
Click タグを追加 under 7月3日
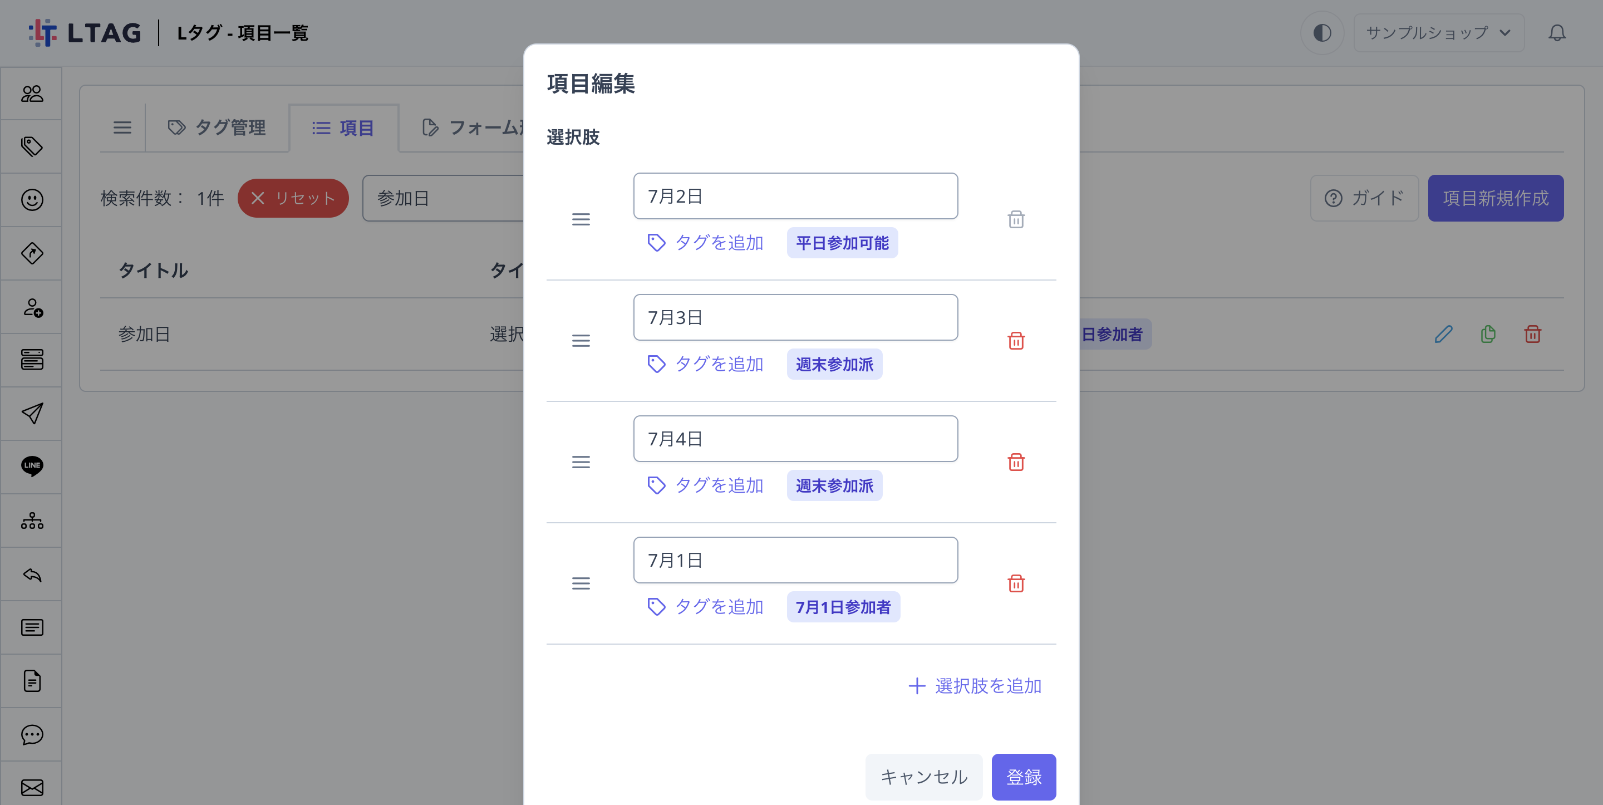pos(705,364)
